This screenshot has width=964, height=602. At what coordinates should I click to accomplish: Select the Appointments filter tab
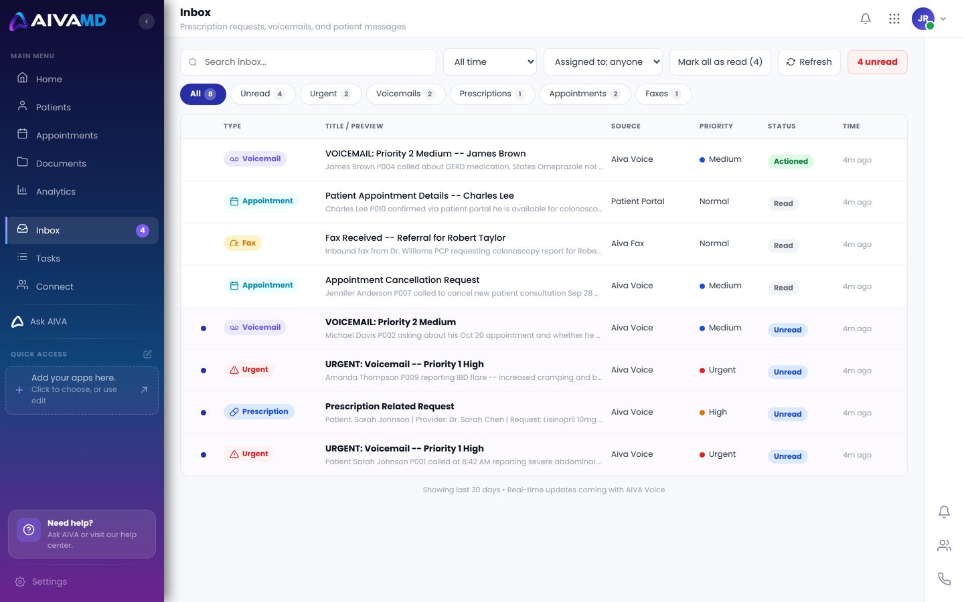pos(585,94)
